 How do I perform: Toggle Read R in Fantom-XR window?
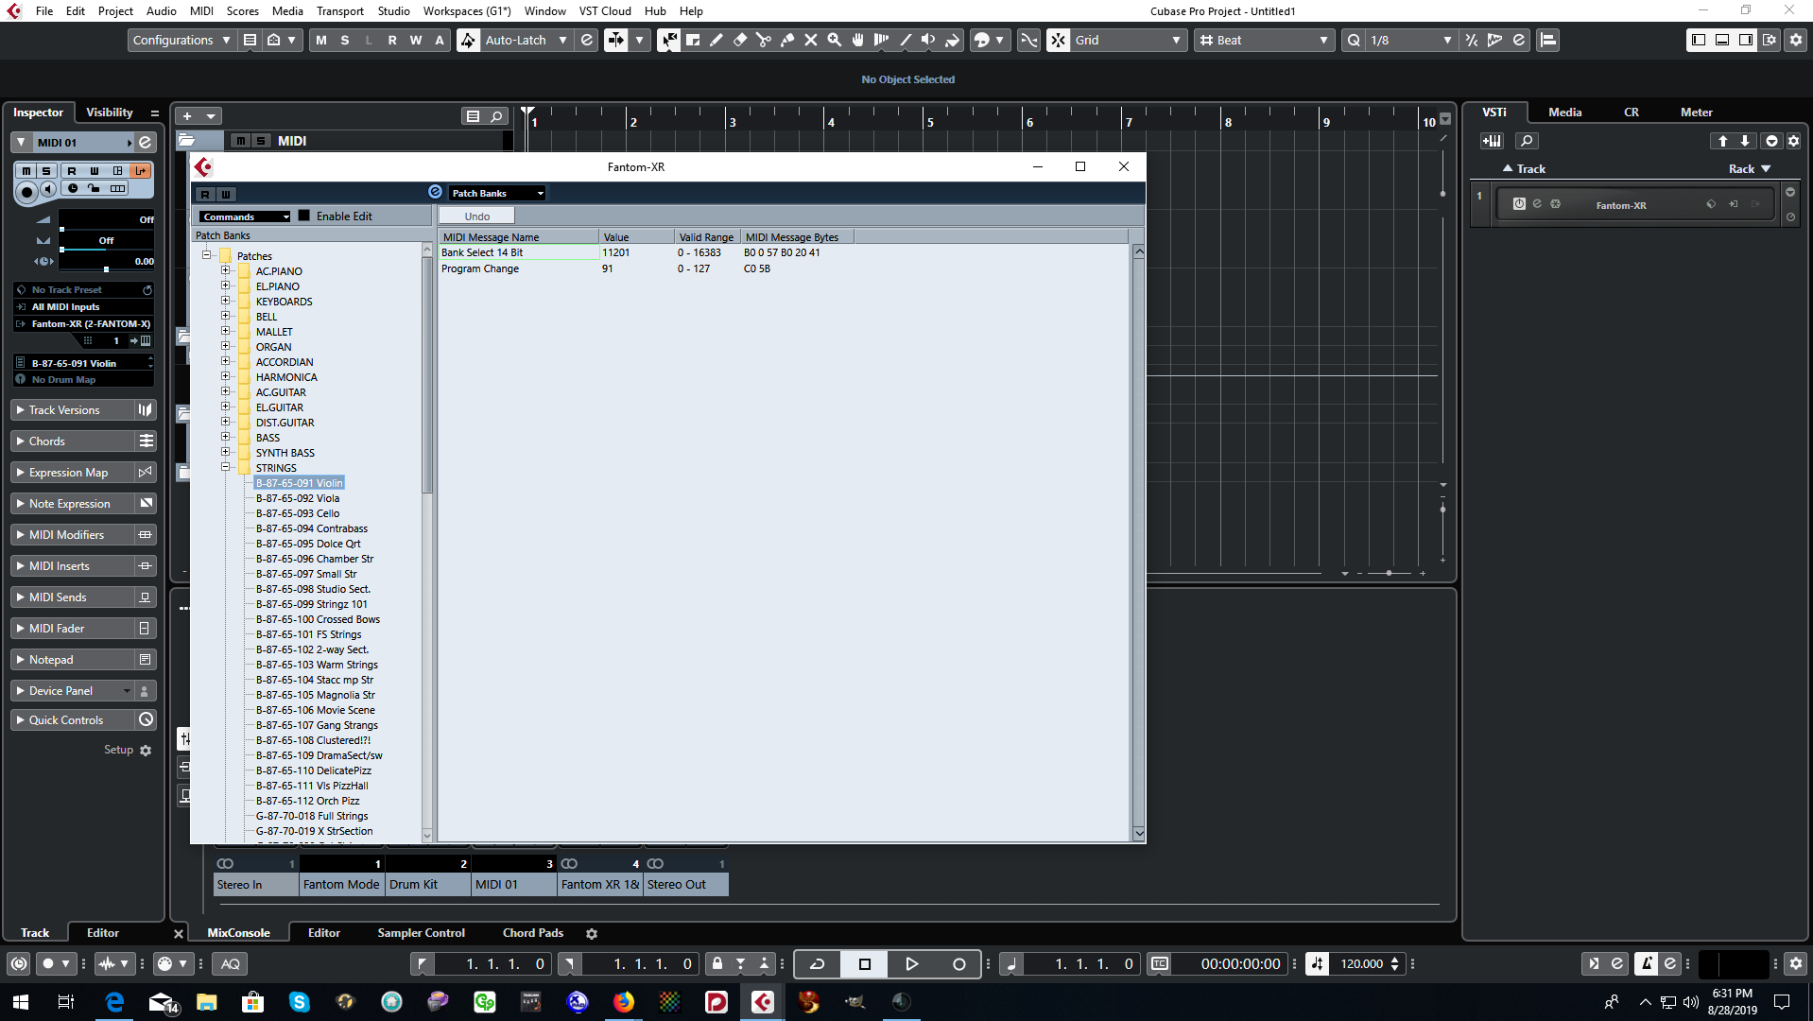pyautogui.click(x=204, y=194)
